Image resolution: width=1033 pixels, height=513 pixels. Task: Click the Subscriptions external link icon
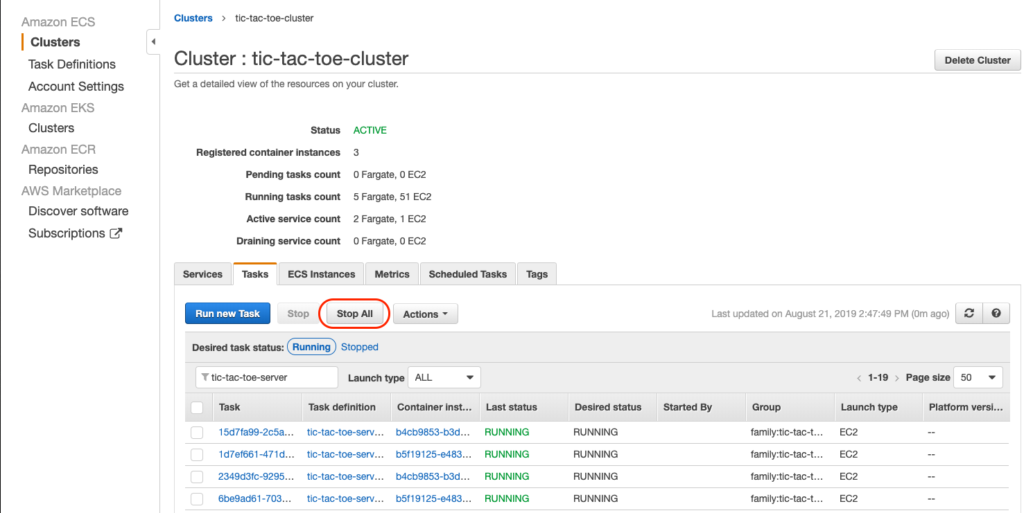pos(116,233)
